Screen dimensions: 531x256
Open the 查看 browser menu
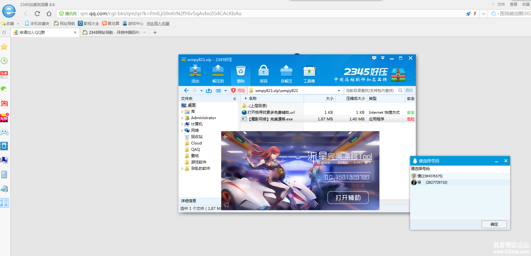[x=514, y=4]
